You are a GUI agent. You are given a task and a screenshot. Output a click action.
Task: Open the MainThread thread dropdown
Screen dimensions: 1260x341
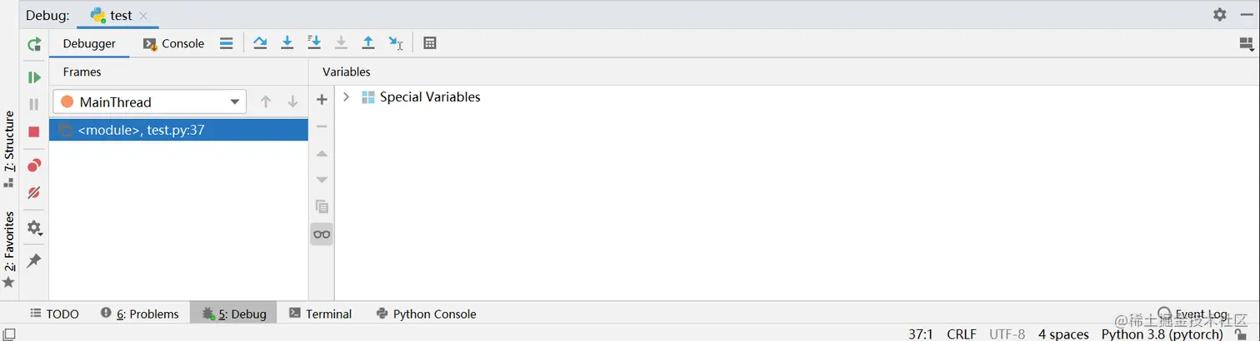pos(150,102)
